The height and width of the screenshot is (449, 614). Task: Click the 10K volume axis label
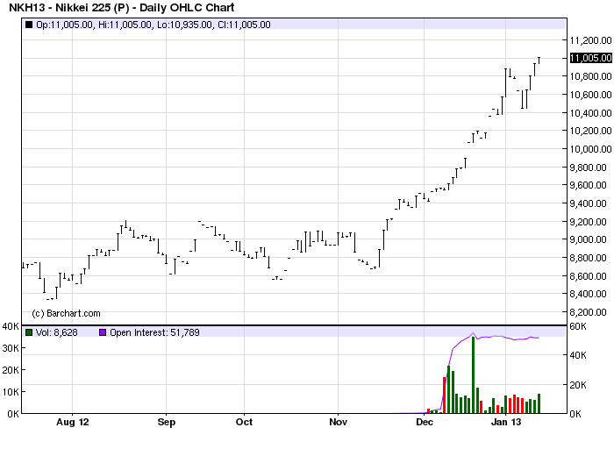tap(11, 392)
